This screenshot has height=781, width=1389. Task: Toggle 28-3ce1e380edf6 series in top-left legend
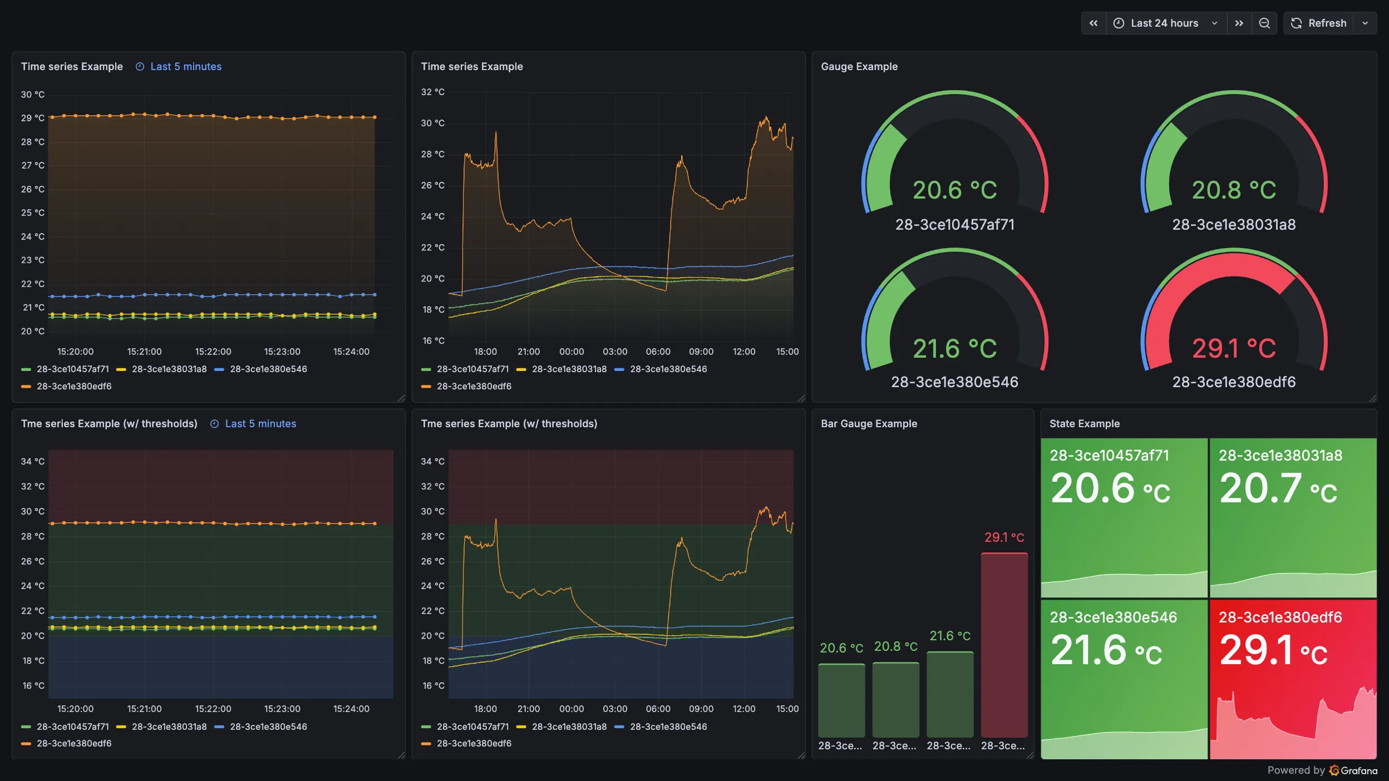pyautogui.click(x=74, y=387)
